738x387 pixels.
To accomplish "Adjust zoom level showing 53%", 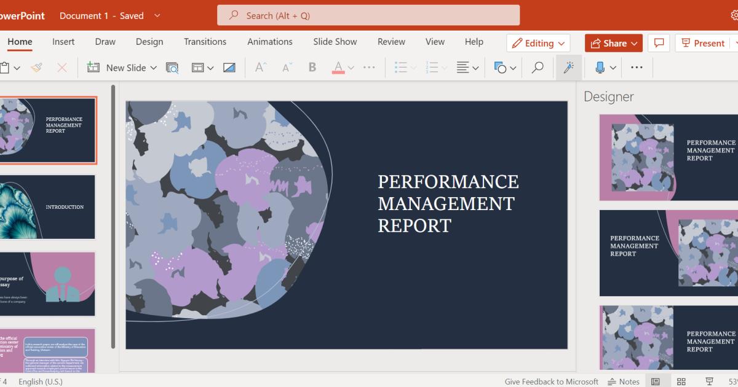I will pyautogui.click(x=732, y=381).
